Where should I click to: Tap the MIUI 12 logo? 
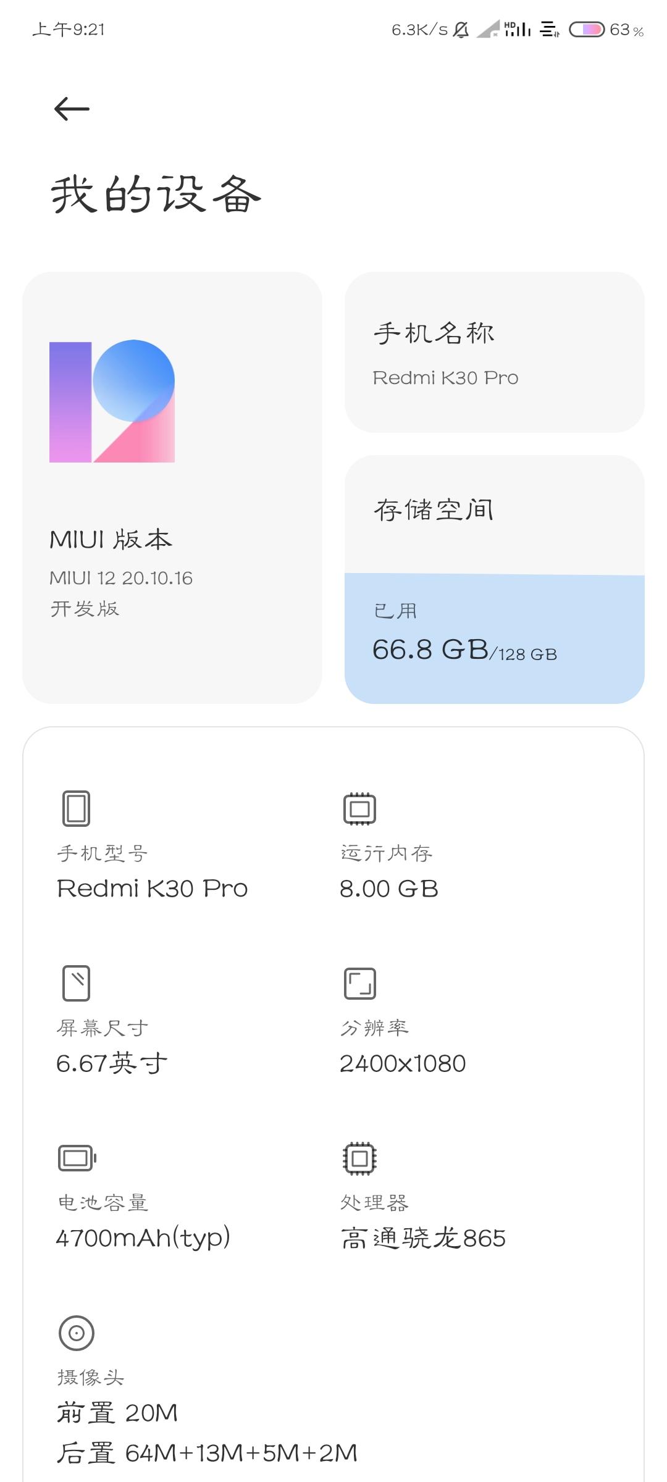click(x=112, y=401)
